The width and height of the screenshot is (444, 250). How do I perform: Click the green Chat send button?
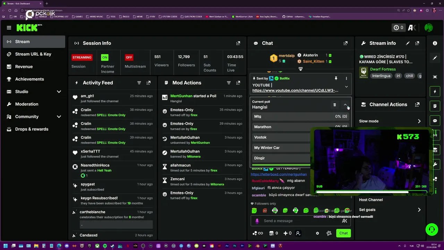(x=343, y=233)
